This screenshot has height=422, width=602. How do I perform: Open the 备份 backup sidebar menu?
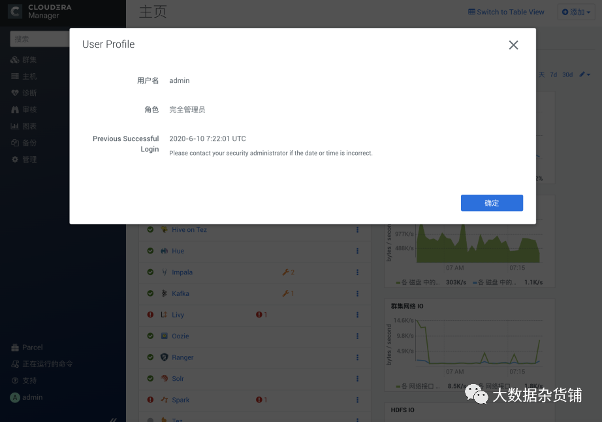(24, 143)
